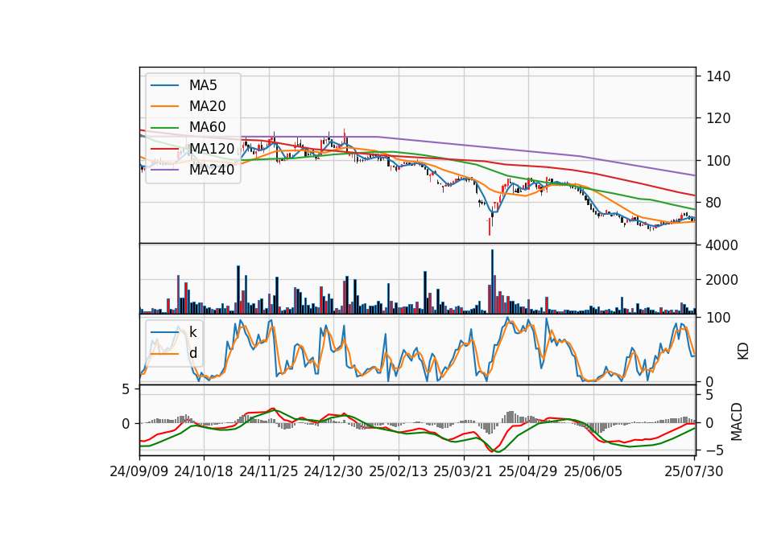Click the k legend label in KD panel
This screenshot has height=555, width=773.
pyautogui.click(x=192, y=332)
